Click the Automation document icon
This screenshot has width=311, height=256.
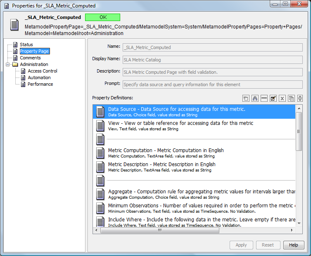23,78
